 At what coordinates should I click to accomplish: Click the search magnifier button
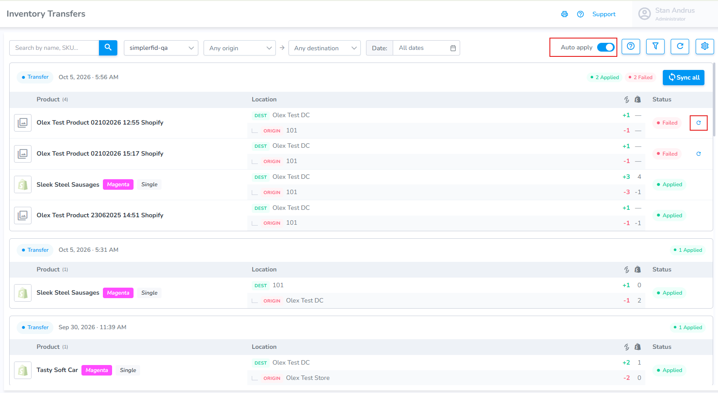pyautogui.click(x=108, y=48)
